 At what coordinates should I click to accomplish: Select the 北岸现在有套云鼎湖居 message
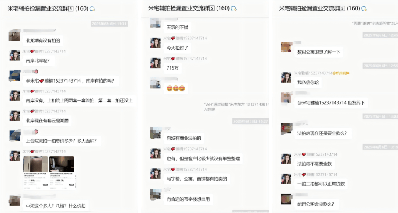tap(47, 121)
